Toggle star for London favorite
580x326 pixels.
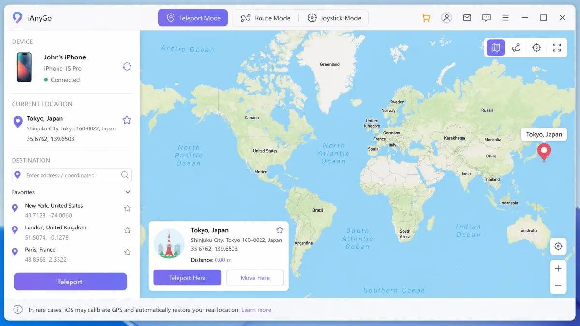point(128,230)
